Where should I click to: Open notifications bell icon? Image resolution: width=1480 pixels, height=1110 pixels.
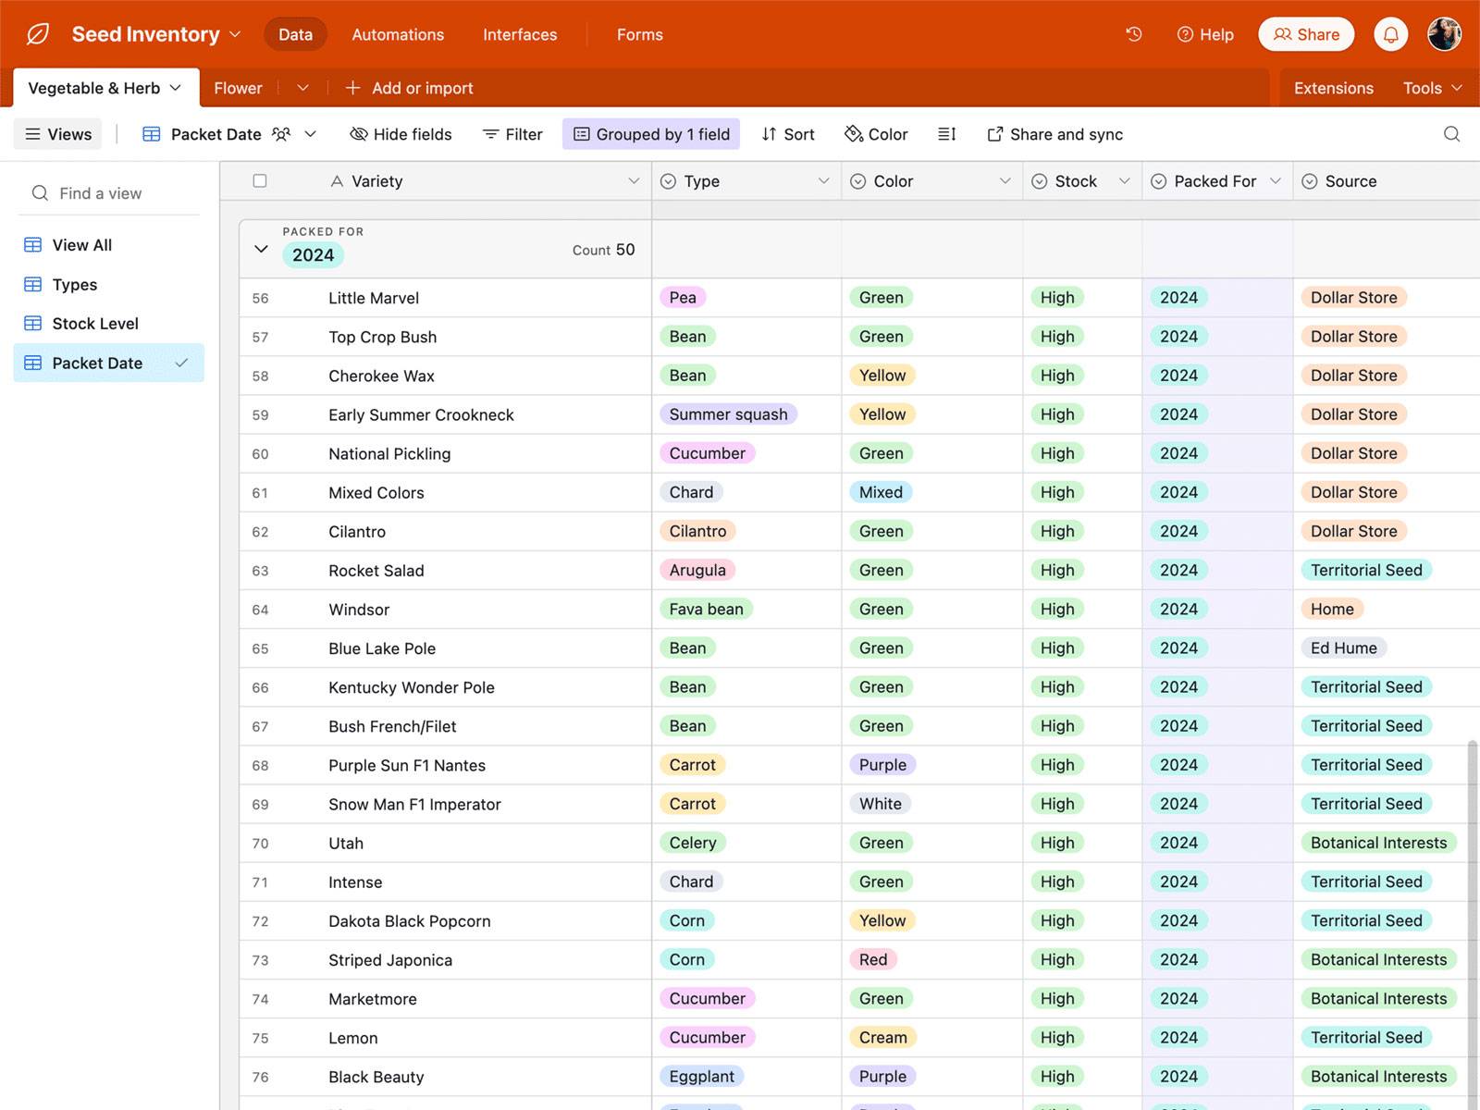pos(1390,34)
